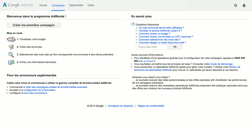The image size is (252, 129).
Task: Click Créer ma première campagne button
Action: [34, 25]
